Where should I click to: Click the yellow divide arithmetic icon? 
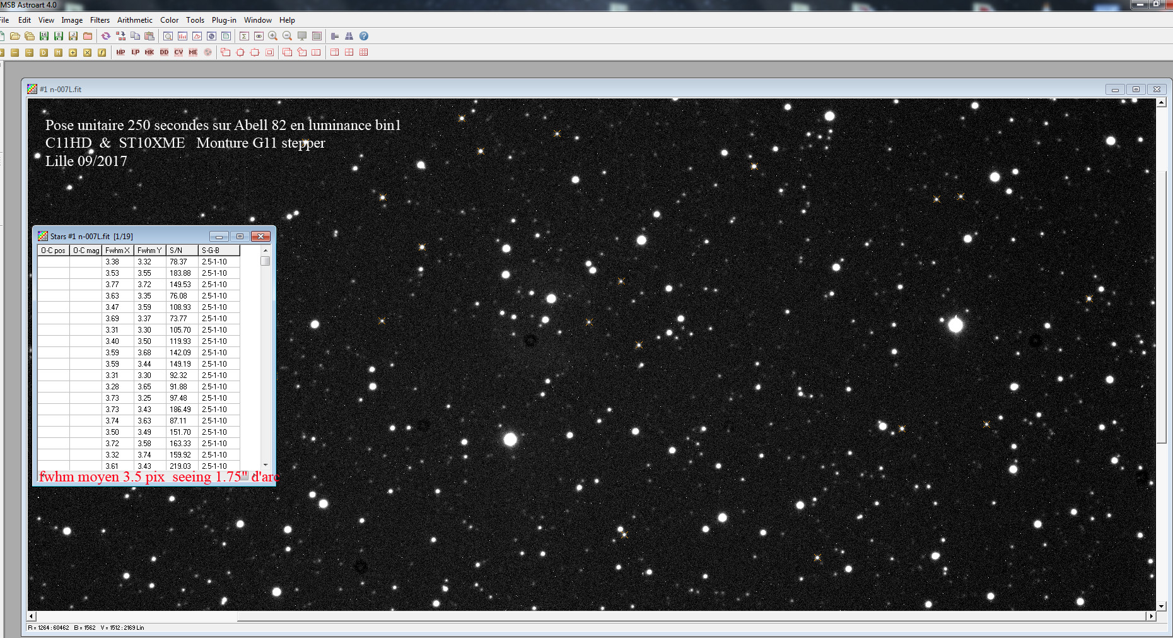(x=29, y=52)
